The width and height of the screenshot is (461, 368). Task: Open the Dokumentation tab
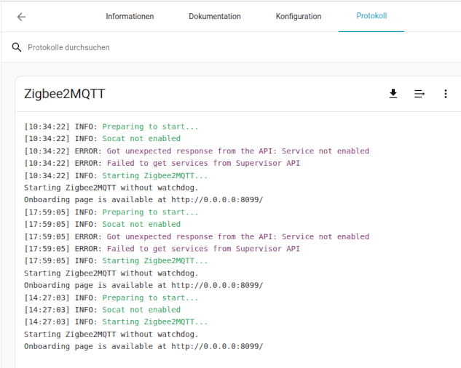[x=214, y=17]
